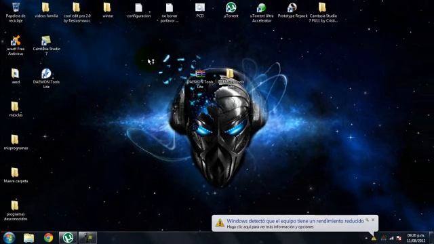This screenshot has height=244, width=434.
Task: Click tray icon left of network signal
Action: [x=384, y=238]
